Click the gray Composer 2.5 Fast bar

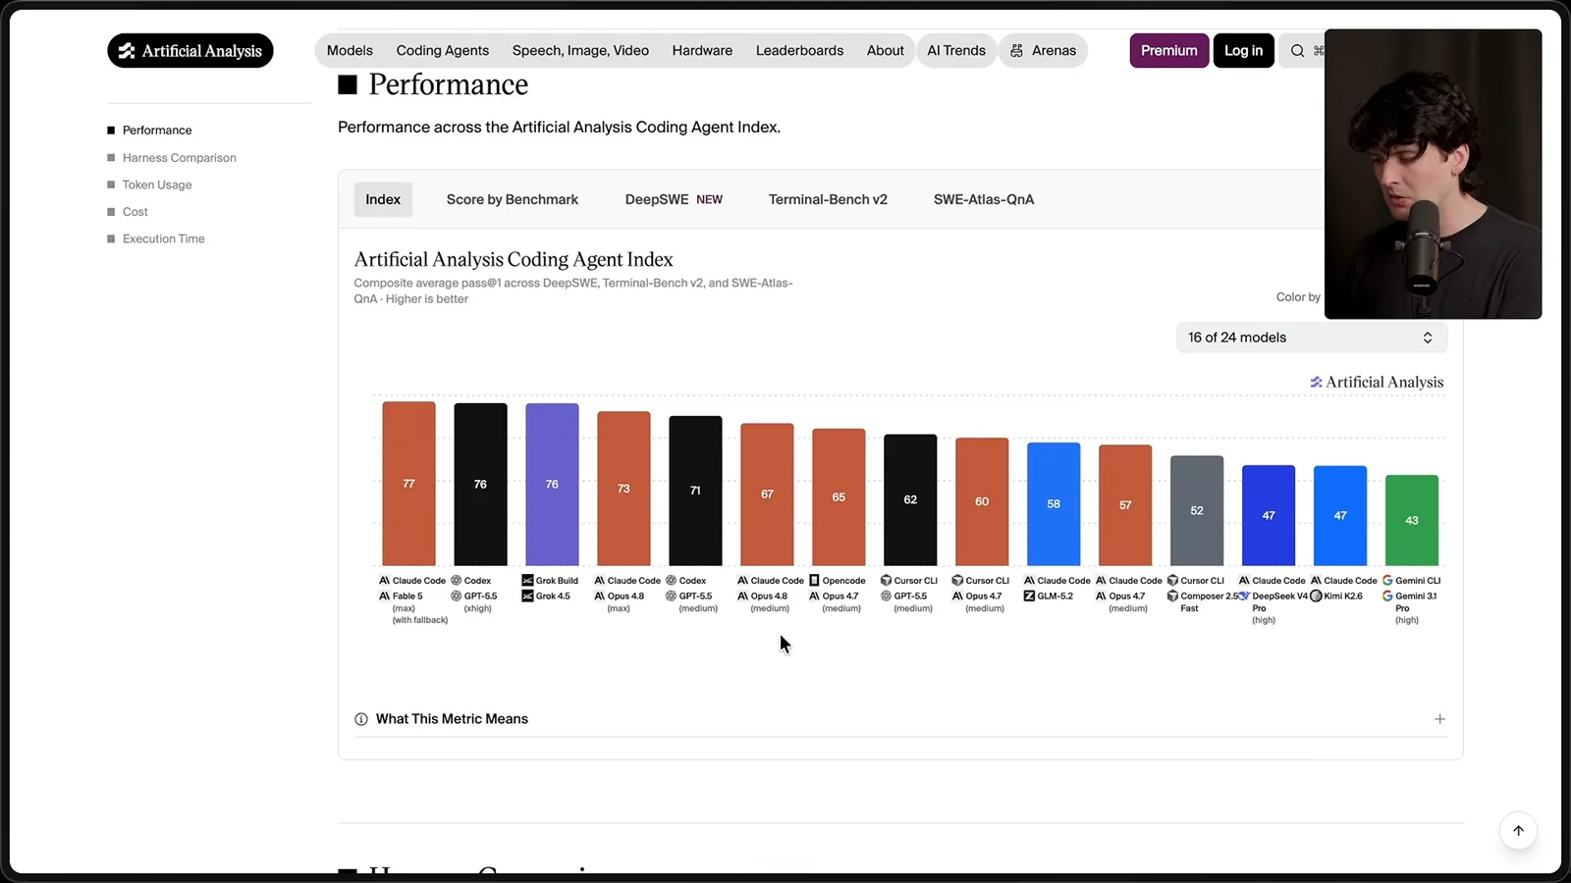click(1197, 510)
